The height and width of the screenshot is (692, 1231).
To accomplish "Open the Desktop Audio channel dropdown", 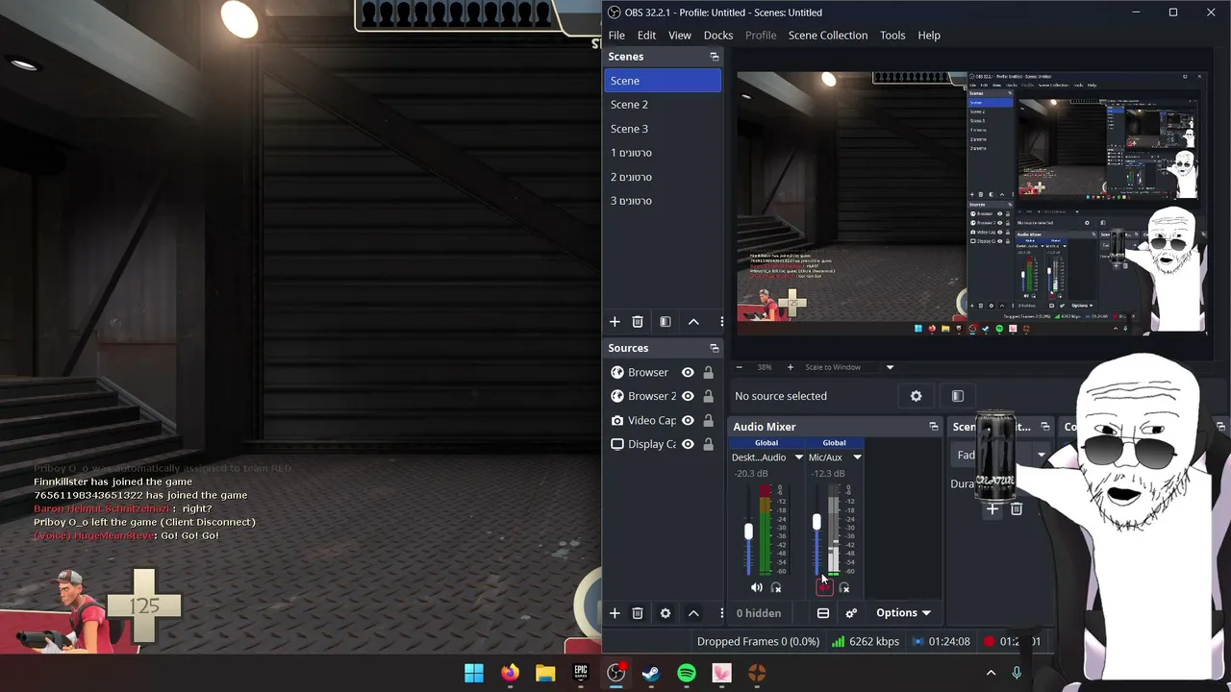I will 798,457.
